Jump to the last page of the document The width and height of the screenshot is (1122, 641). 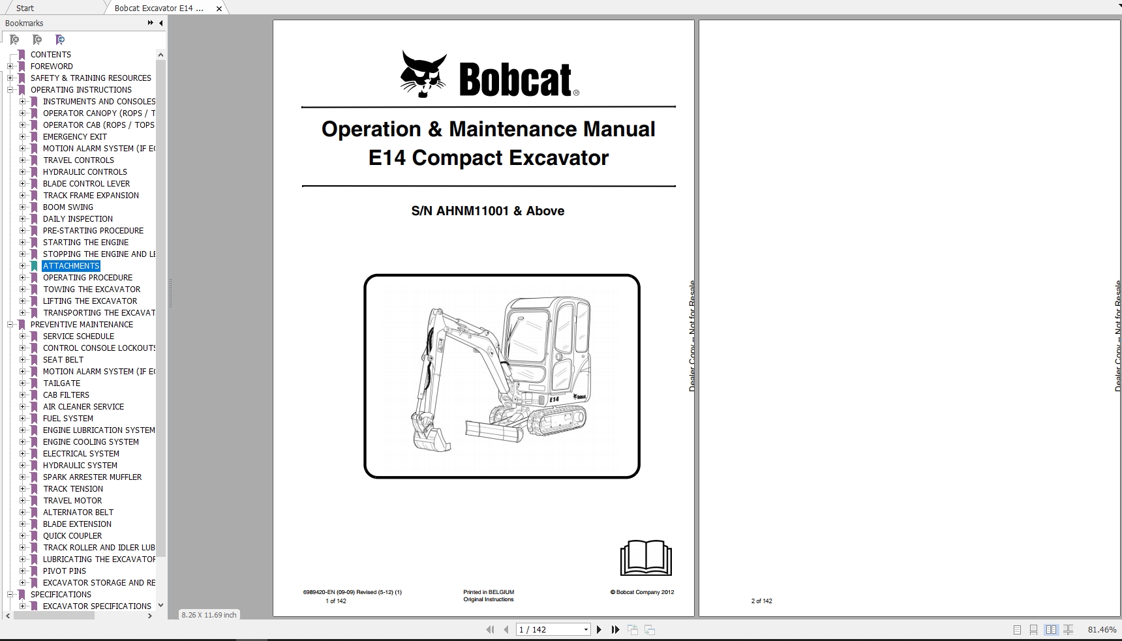click(x=615, y=630)
